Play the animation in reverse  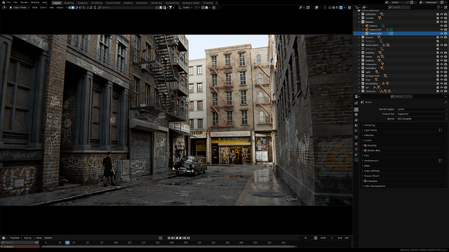point(177,238)
